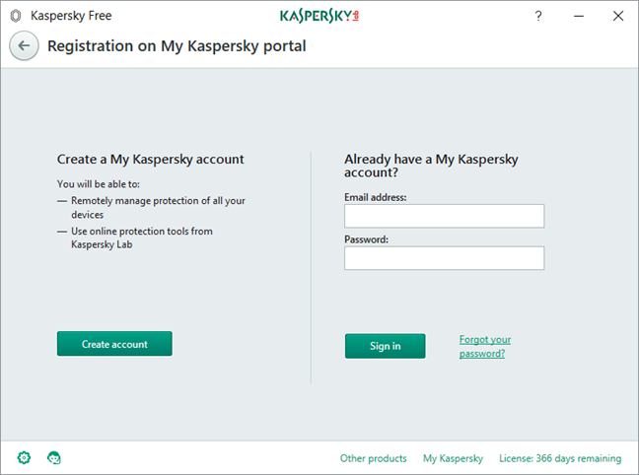Click the "Password:" field label
The image size is (639, 475).
(366, 239)
